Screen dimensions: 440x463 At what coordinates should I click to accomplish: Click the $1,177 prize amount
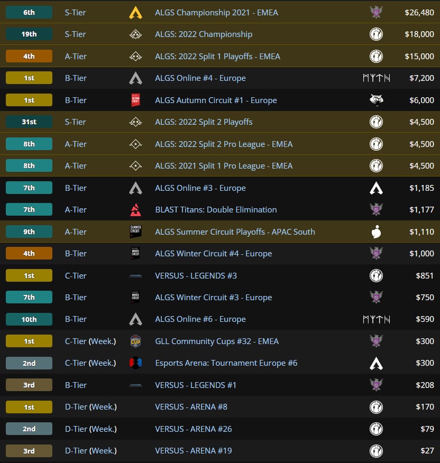pos(421,210)
